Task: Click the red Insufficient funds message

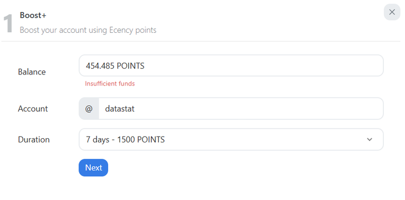Action: pyautogui.click(x=110, y=84)
